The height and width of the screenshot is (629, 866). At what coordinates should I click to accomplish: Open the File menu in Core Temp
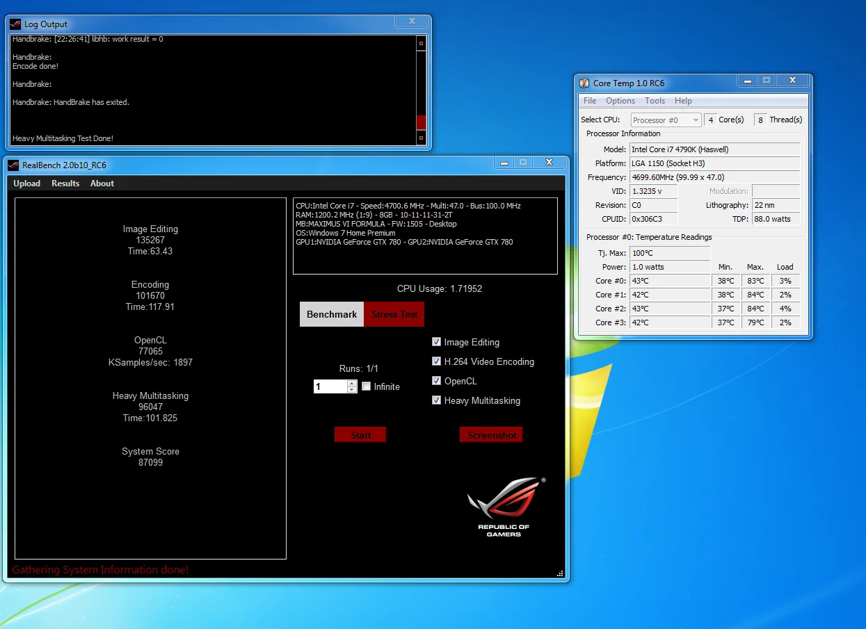pos(590,101)
